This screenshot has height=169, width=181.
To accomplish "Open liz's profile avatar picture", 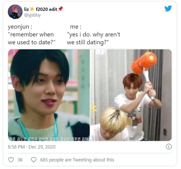I will tap(15, 12).
